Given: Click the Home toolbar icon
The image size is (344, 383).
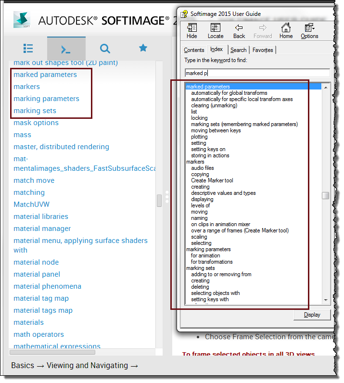Looking at the screenshot, I should [x=286, y=31].
